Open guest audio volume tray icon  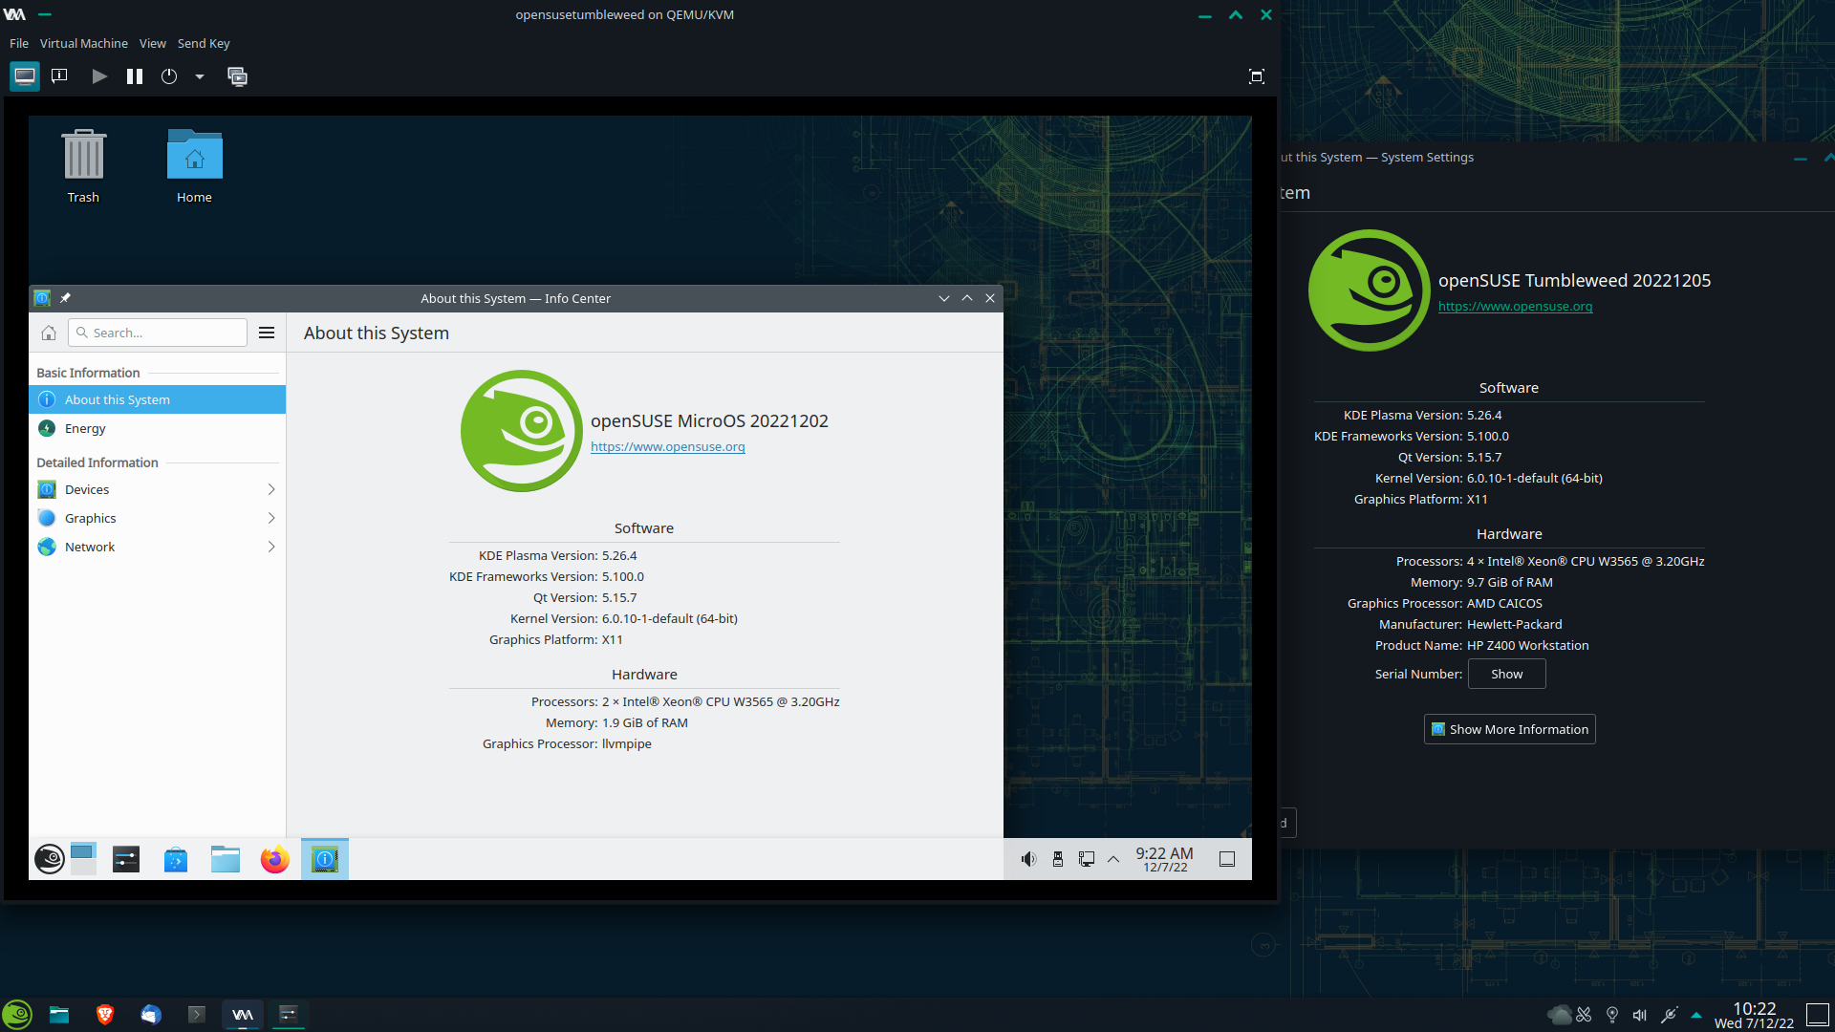point(1028,859)
